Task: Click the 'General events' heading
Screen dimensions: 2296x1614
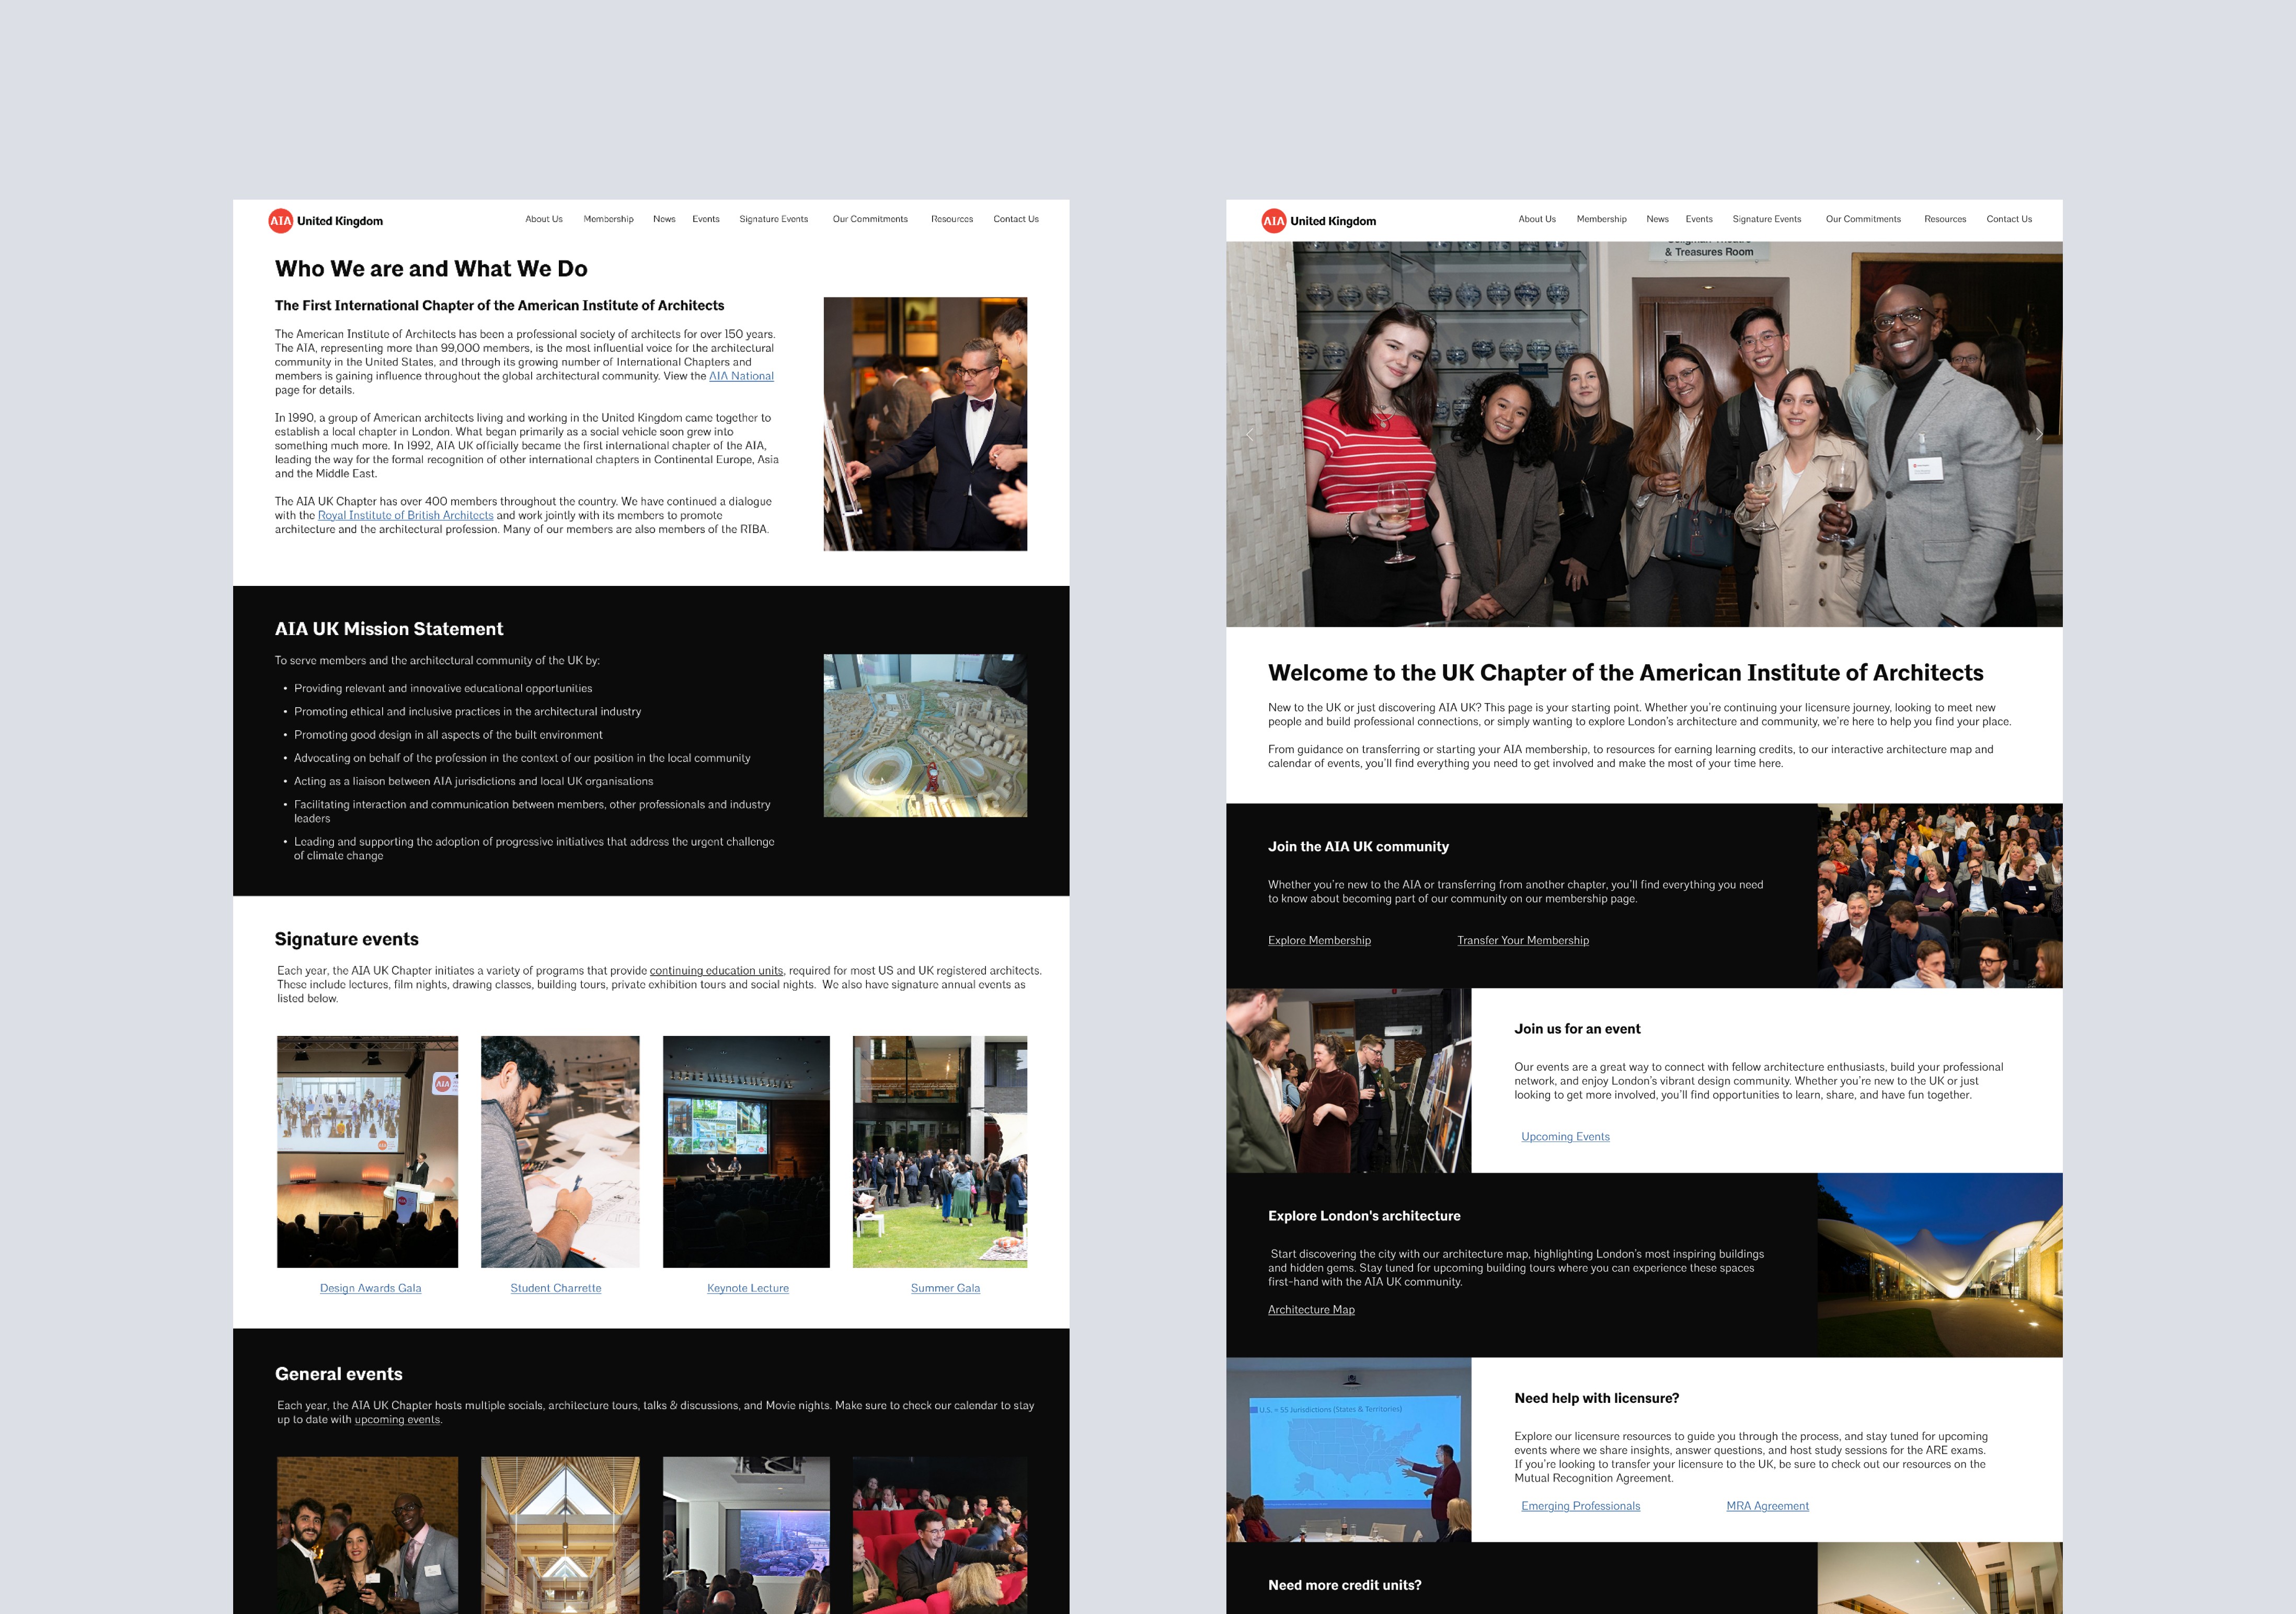Action: coord(339,1374)
